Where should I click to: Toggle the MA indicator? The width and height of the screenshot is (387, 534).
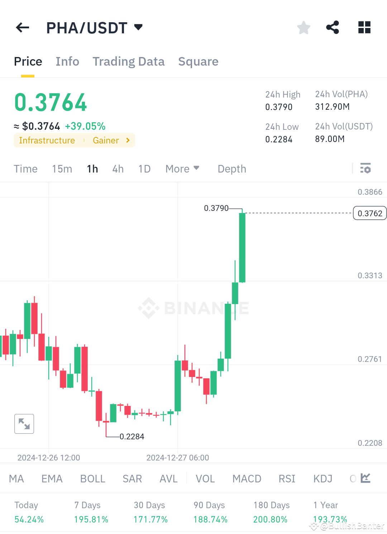pyautogui.click(x=16, y=478)
